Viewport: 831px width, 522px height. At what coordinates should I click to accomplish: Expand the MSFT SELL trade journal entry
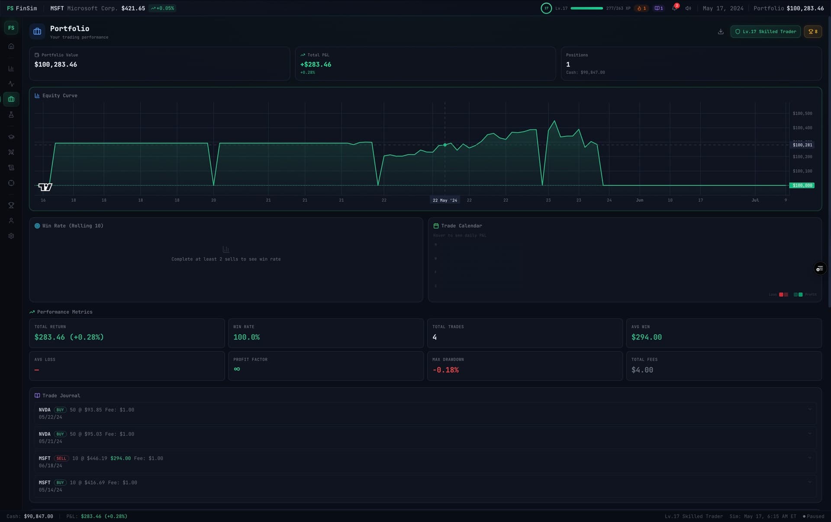click(809, 458)
